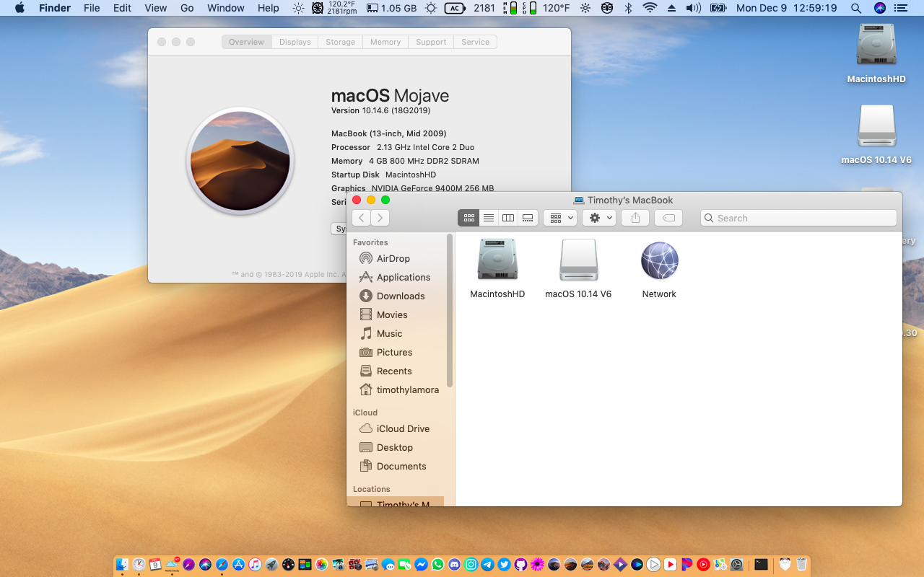Open the Action gear dropdown menu

coord(599,218)
